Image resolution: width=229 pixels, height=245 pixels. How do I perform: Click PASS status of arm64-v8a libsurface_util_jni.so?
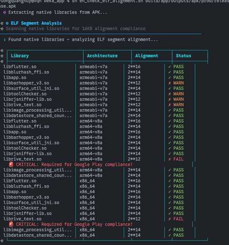coord(178,143)
